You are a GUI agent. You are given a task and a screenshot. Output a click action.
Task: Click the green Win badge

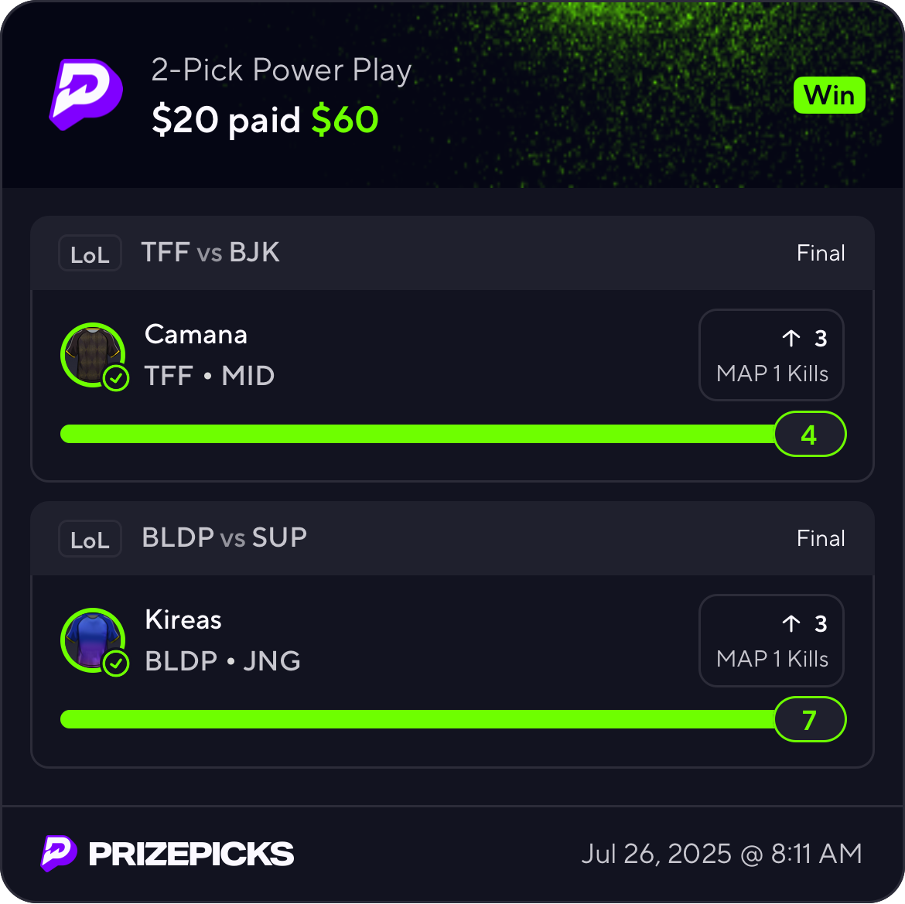pyautogui.click(x=829, y=96)
